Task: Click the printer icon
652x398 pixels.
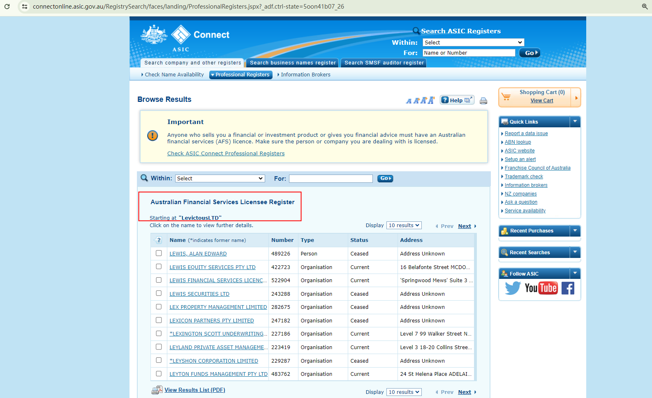Action: coord(483,101)
